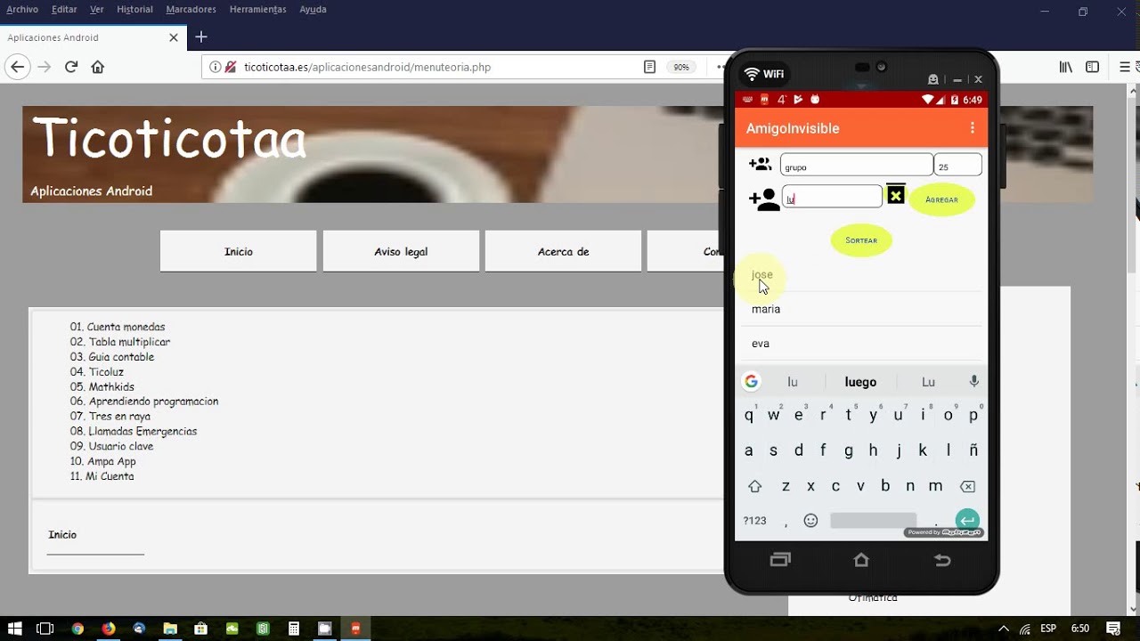Tap the Android back navigation button

942,560
